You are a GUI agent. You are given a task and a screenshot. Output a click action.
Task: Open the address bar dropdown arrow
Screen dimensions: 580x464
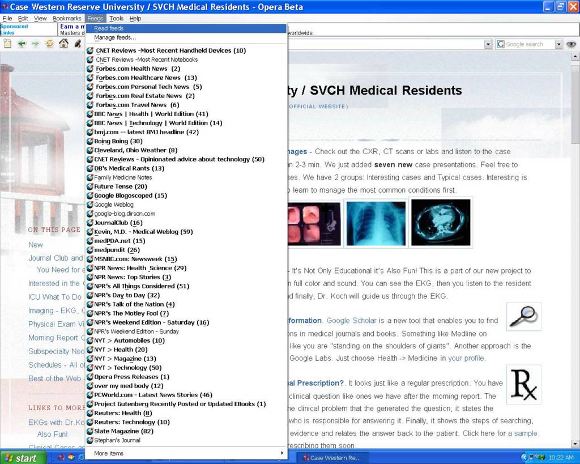488,44
